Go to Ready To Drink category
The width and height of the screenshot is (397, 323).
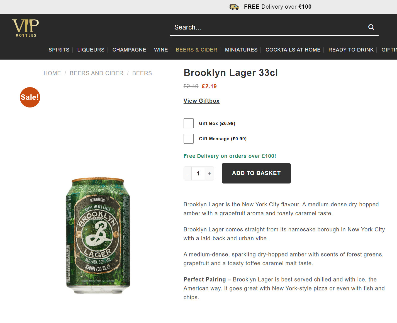tap(351, 50)
